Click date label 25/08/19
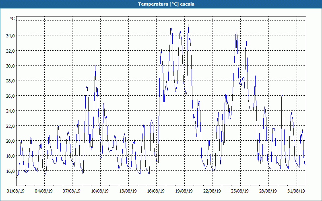Screen dimensions: 322x201 [x=240, y=191]
